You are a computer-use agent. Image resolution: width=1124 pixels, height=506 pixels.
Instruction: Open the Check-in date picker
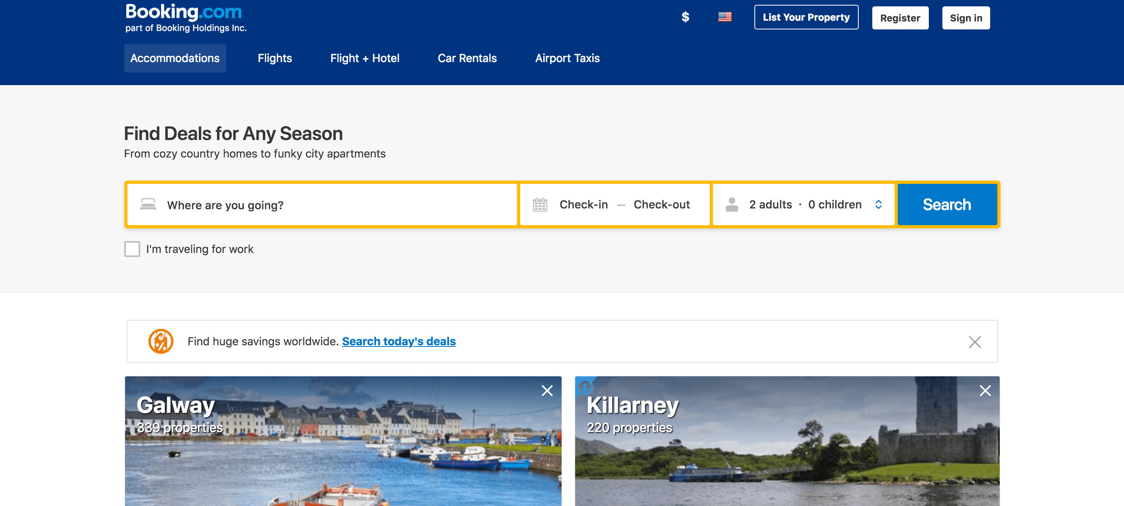tap(584, 204)
